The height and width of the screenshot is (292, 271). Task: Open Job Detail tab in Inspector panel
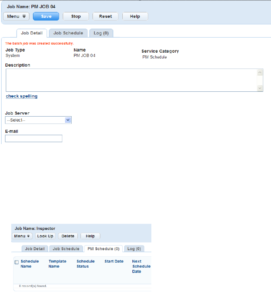click(x=35, y=249)
